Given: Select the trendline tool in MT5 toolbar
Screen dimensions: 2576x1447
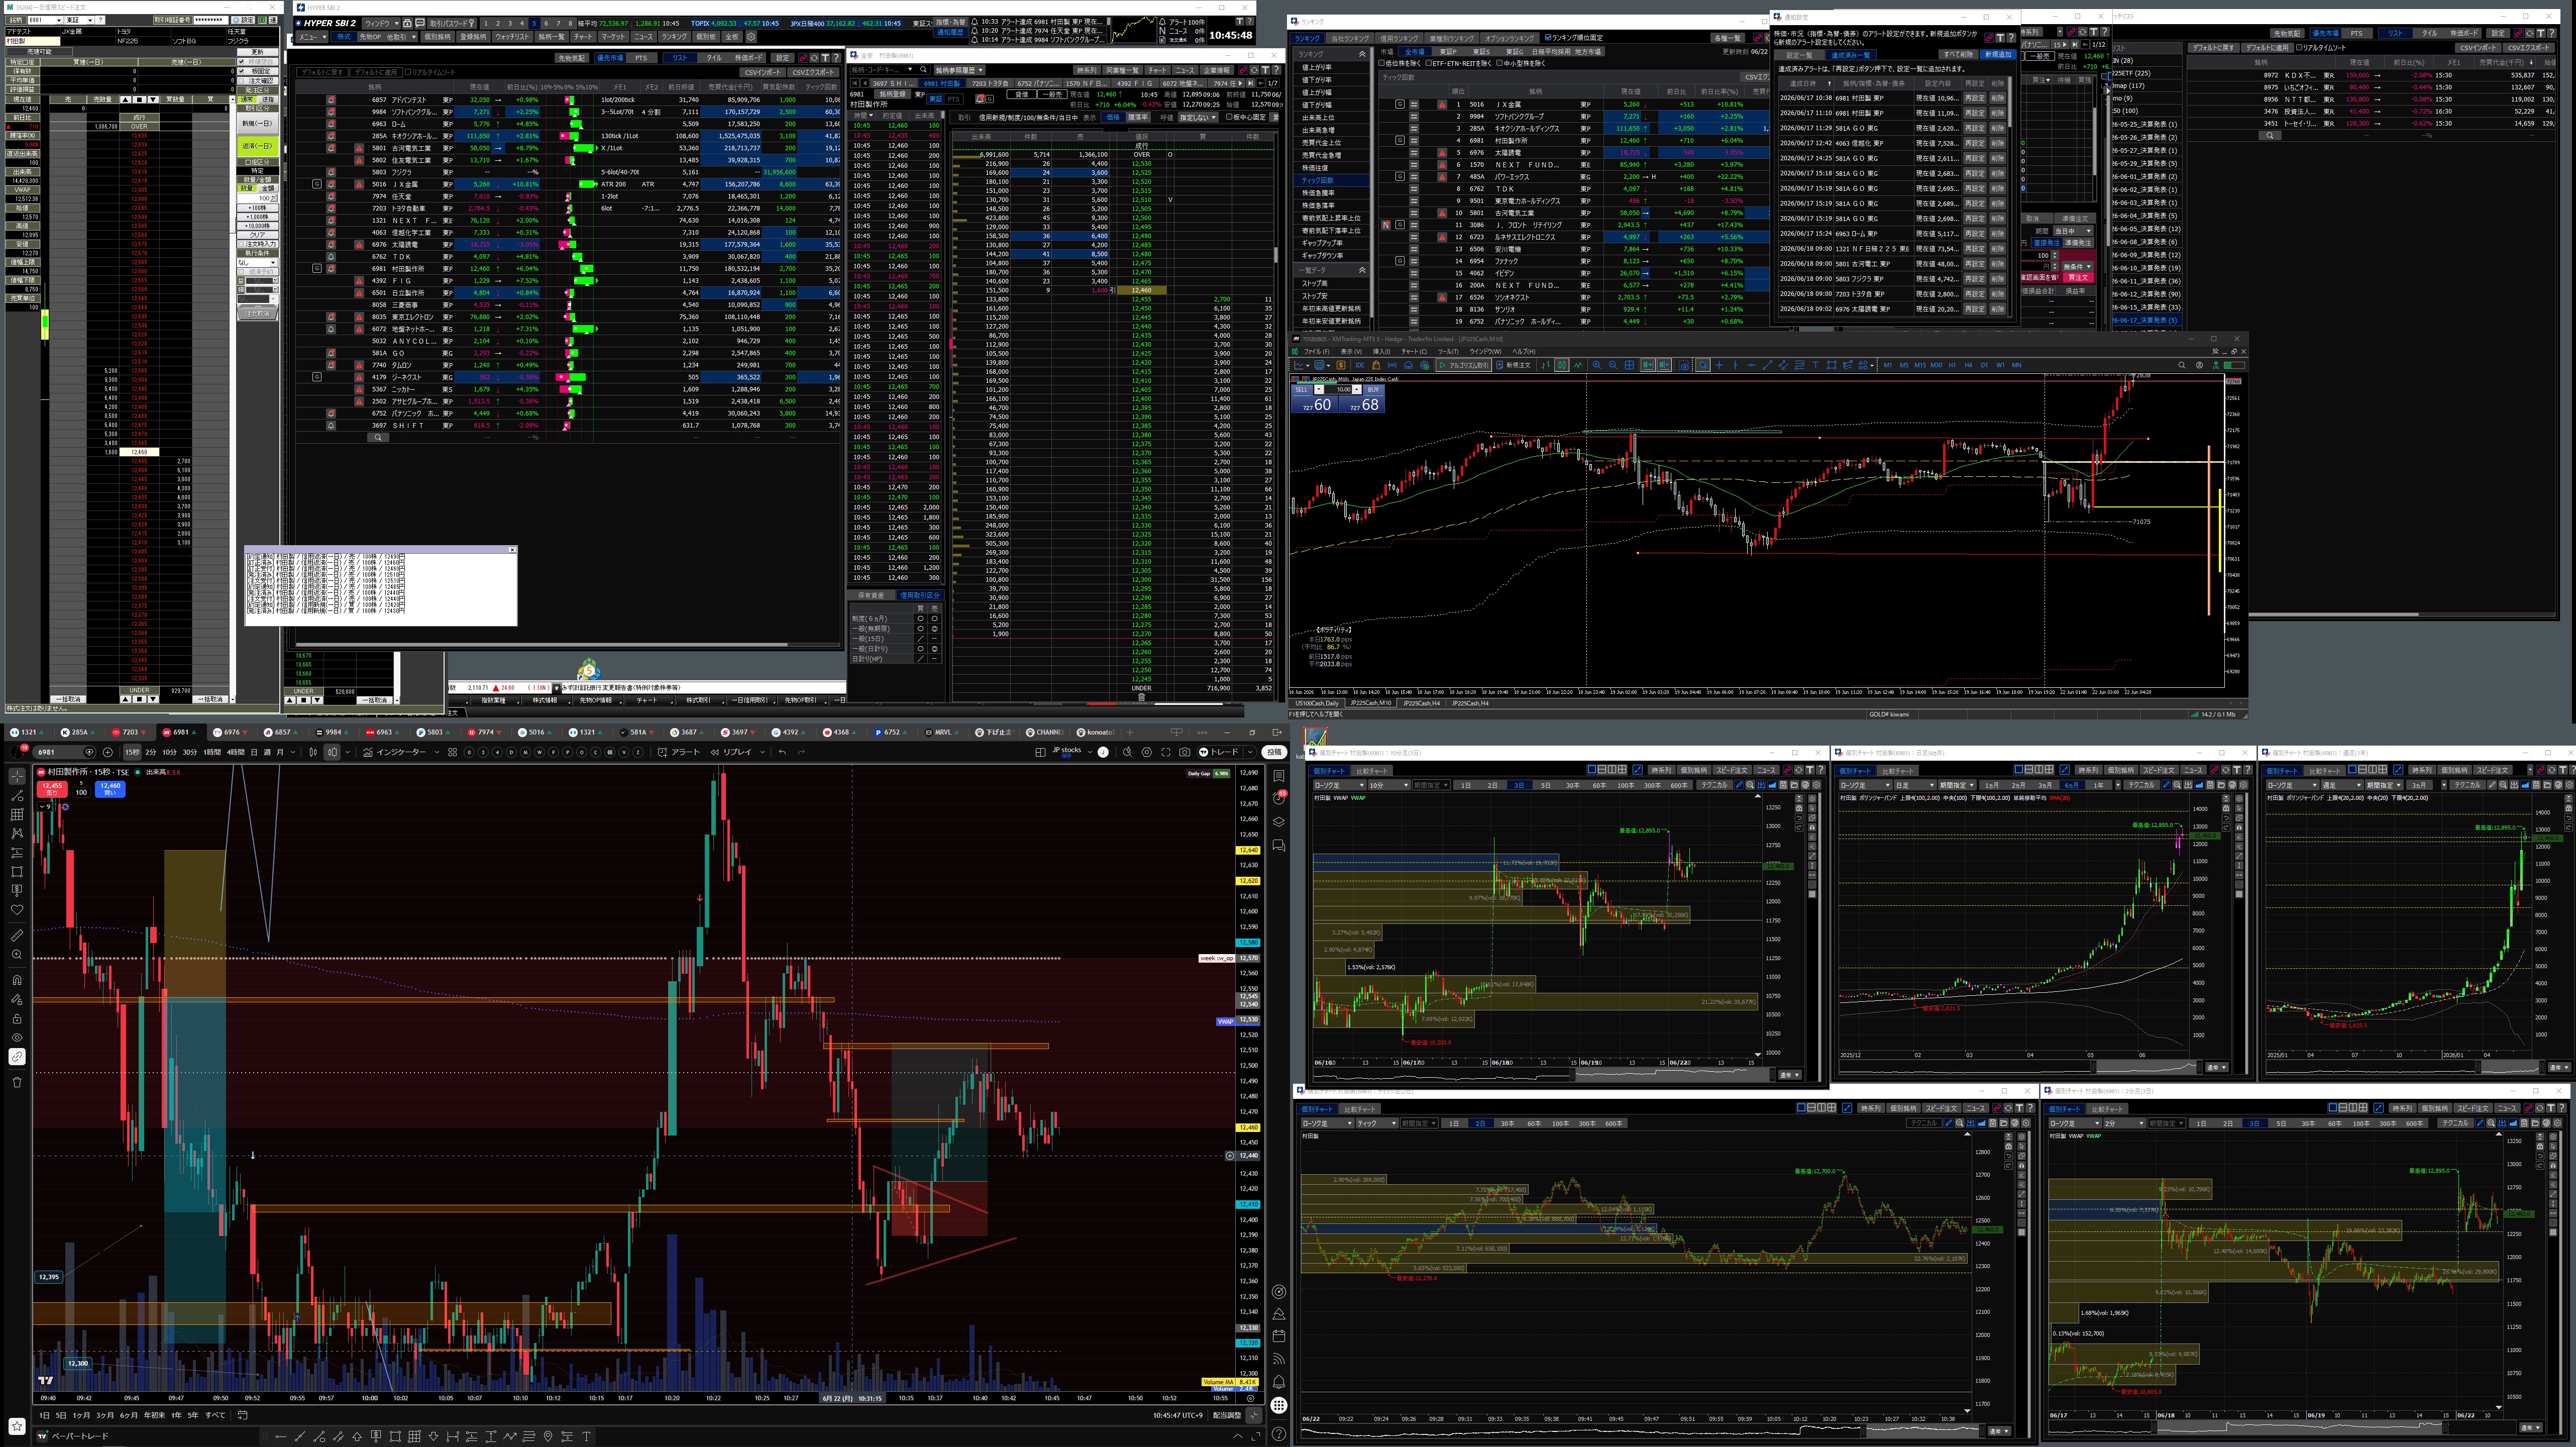Looking at the screenshot, I should point(1767,365).
